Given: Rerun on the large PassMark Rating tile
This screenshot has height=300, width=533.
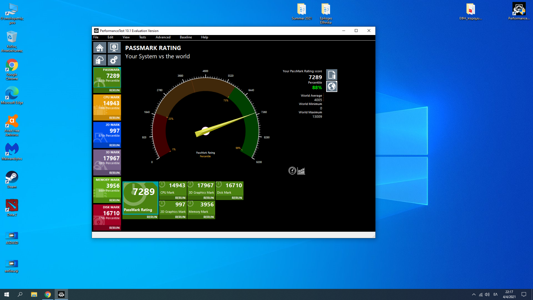Looking at the screenshot, I should click(152, 217).
